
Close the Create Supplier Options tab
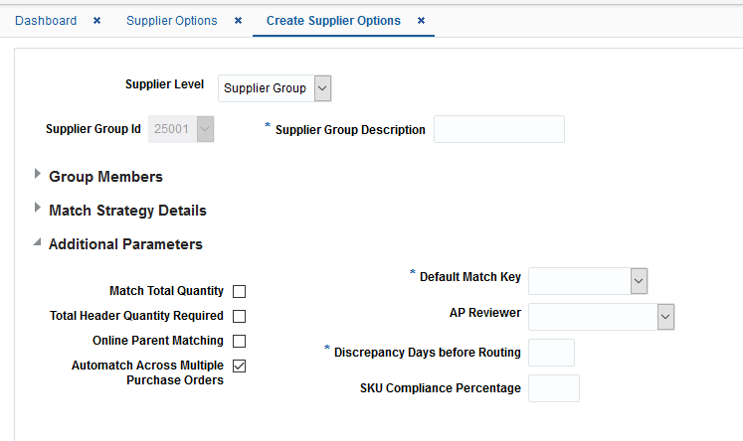point(422,21)
